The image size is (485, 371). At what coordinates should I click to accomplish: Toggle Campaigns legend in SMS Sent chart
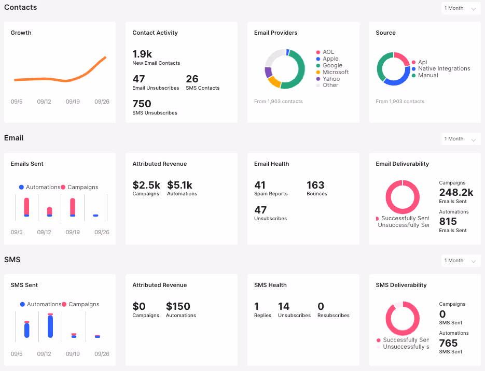tap(80, 304)
